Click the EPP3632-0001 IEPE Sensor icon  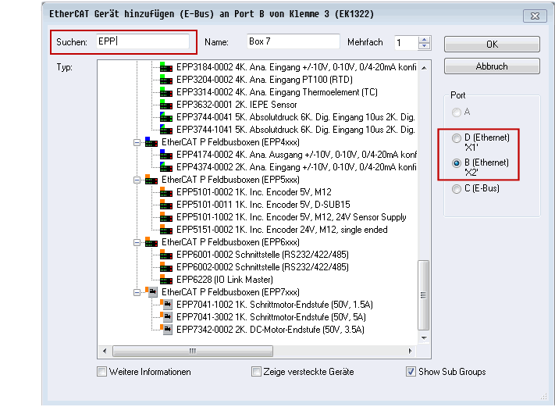[166, 105]
